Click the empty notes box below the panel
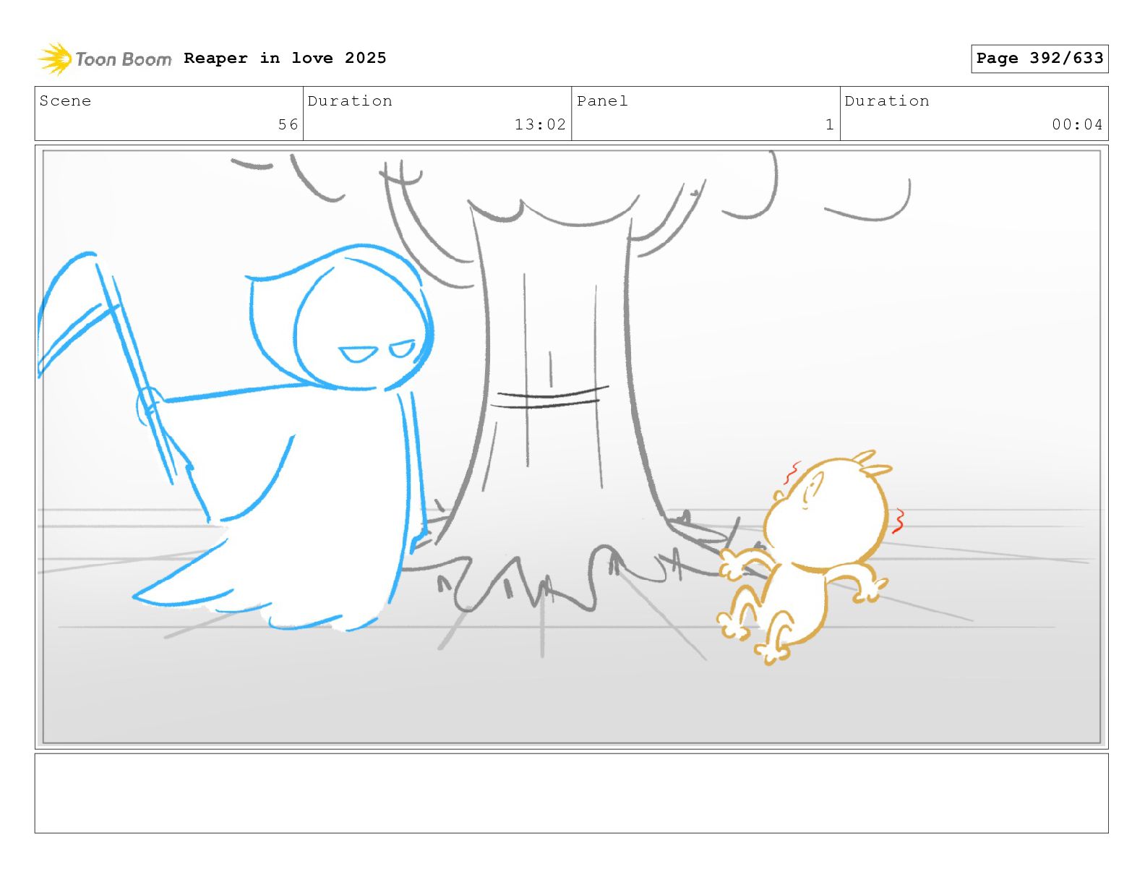Image resolution: width=1145 pixels, height=885 pixels. [572, 793]
